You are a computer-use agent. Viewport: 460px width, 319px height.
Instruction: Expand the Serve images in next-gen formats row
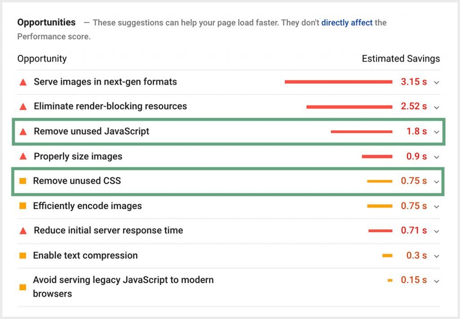coord(436,83)
